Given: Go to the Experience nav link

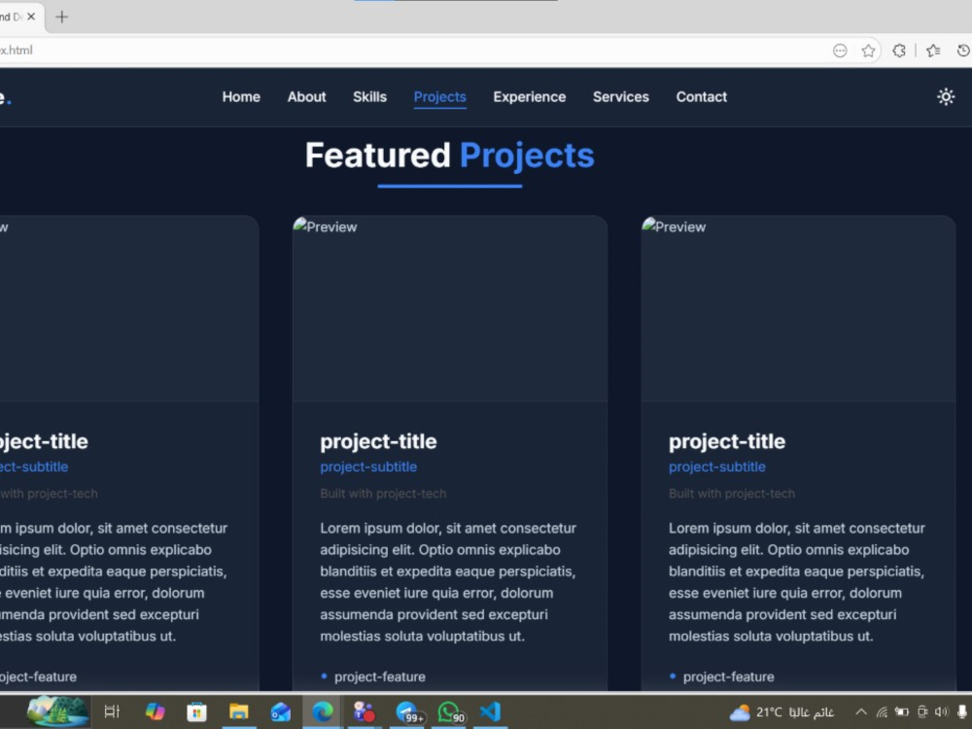Looking at the screenshot, I should [530, 97].
